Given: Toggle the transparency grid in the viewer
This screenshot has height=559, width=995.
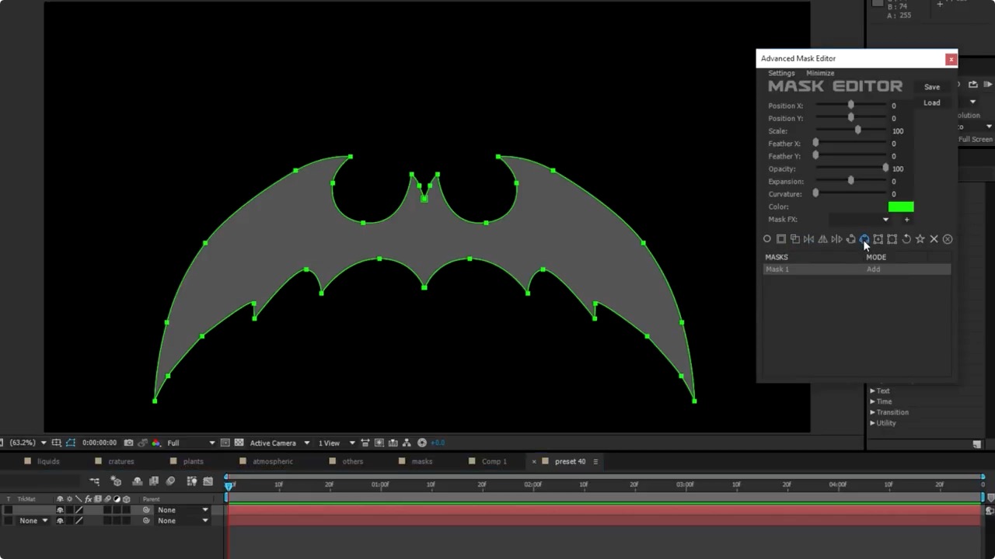Looking at the screenshot, I should [239, 443].
